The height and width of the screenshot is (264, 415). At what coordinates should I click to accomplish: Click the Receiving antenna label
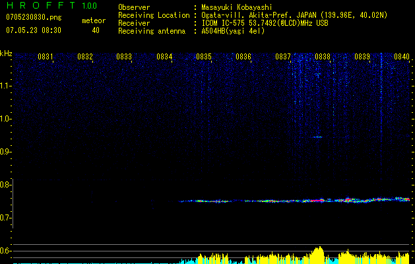152,31
